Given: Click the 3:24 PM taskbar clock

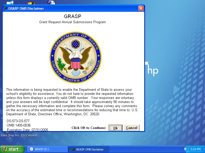Looking at the screenshot, I should [195, 149].
